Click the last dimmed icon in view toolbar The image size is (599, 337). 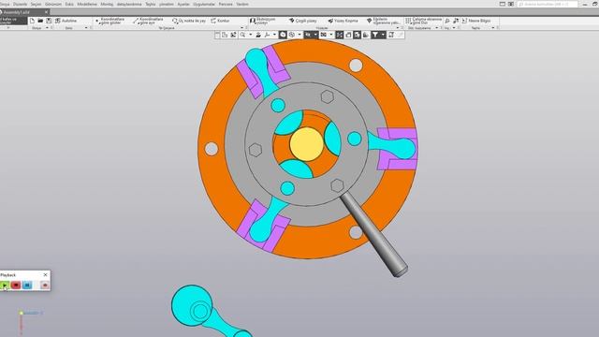[x=400, y=35]
